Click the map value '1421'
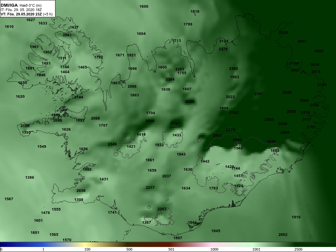 pos(131,146)
